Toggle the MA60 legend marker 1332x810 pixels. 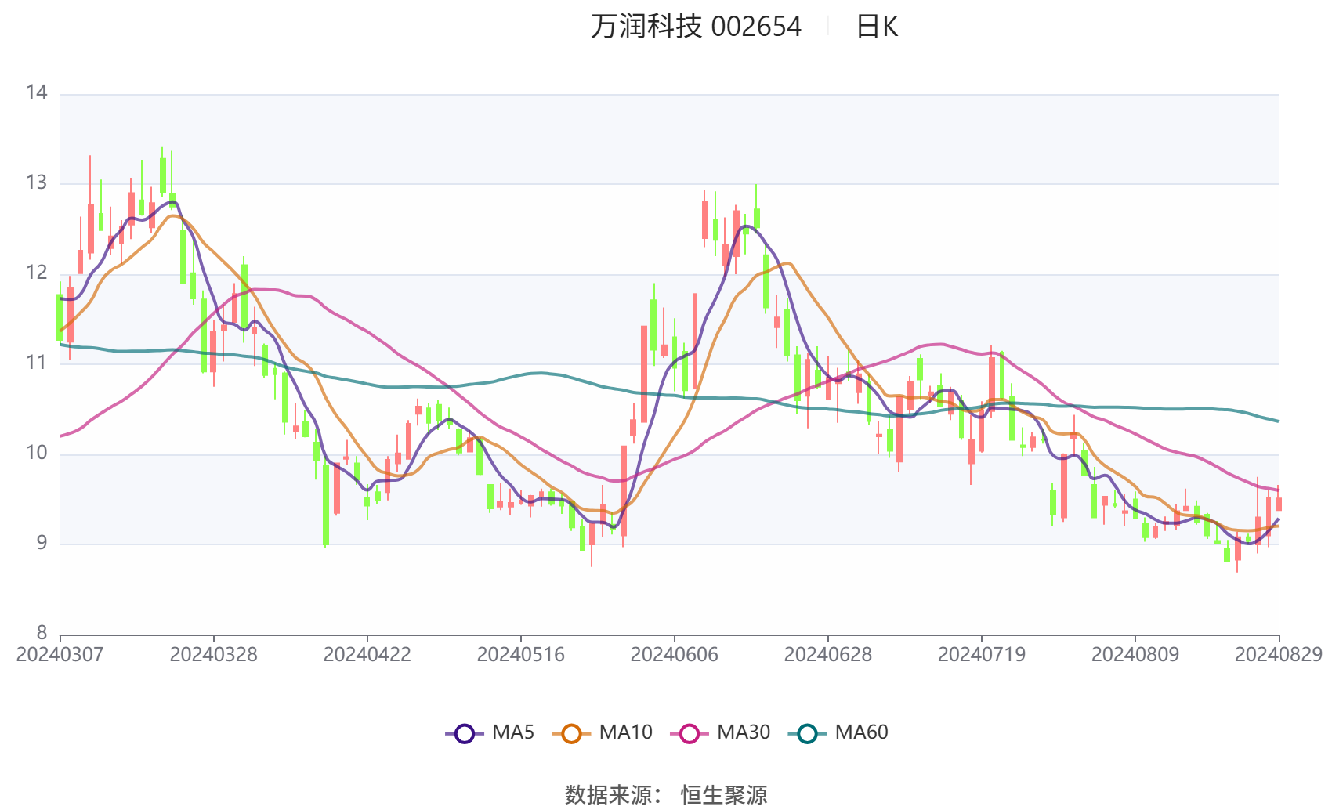807,733
